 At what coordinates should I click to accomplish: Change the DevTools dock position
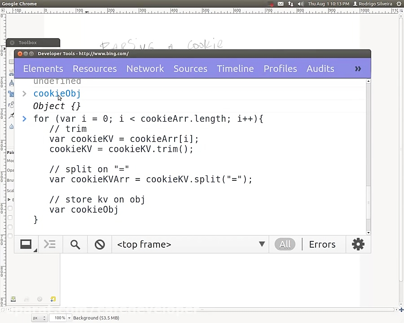pos(25,244)
